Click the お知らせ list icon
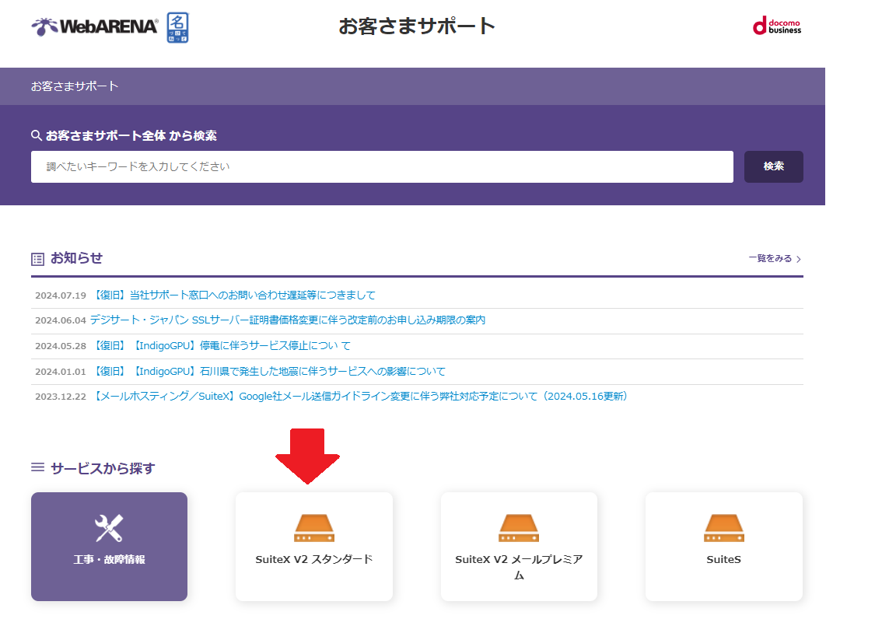896x626 pixels. coord(37,259)
